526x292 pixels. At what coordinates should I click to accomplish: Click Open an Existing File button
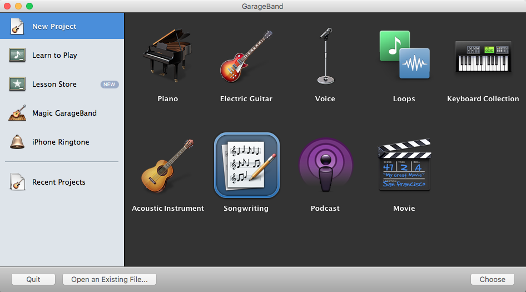pyautogui.click(x=110, y=279)
